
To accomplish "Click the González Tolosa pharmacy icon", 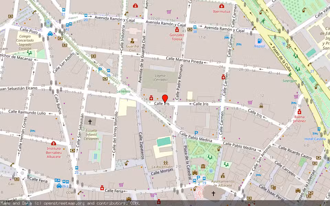I will click(x=177, y=30).
